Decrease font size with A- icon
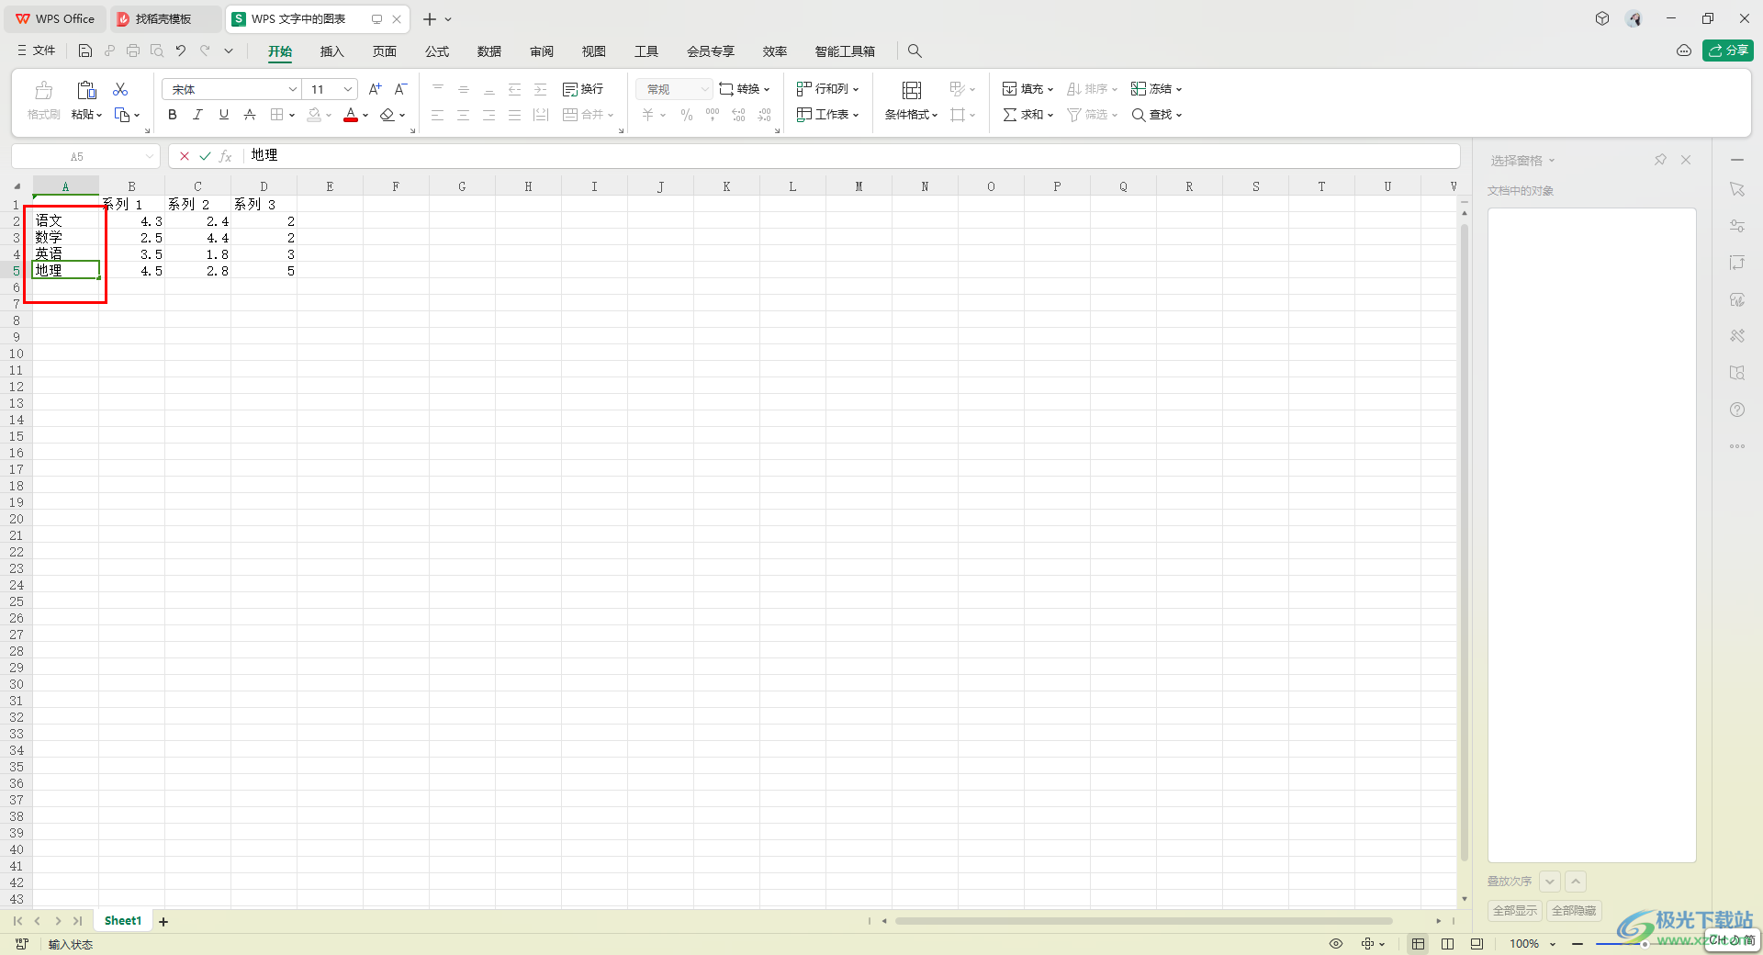Image resolution: width=1763 pixels, height=955 pixels. pos(400,89)
